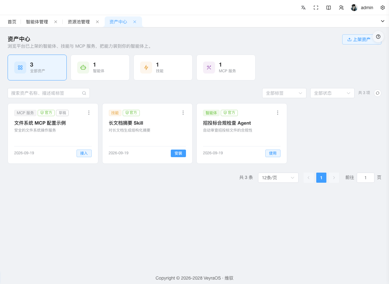This screenshot has width=389, height=284.
Task: Click the 文件系统 MCP 配置示例 title
Action: (x=40, y=123)
